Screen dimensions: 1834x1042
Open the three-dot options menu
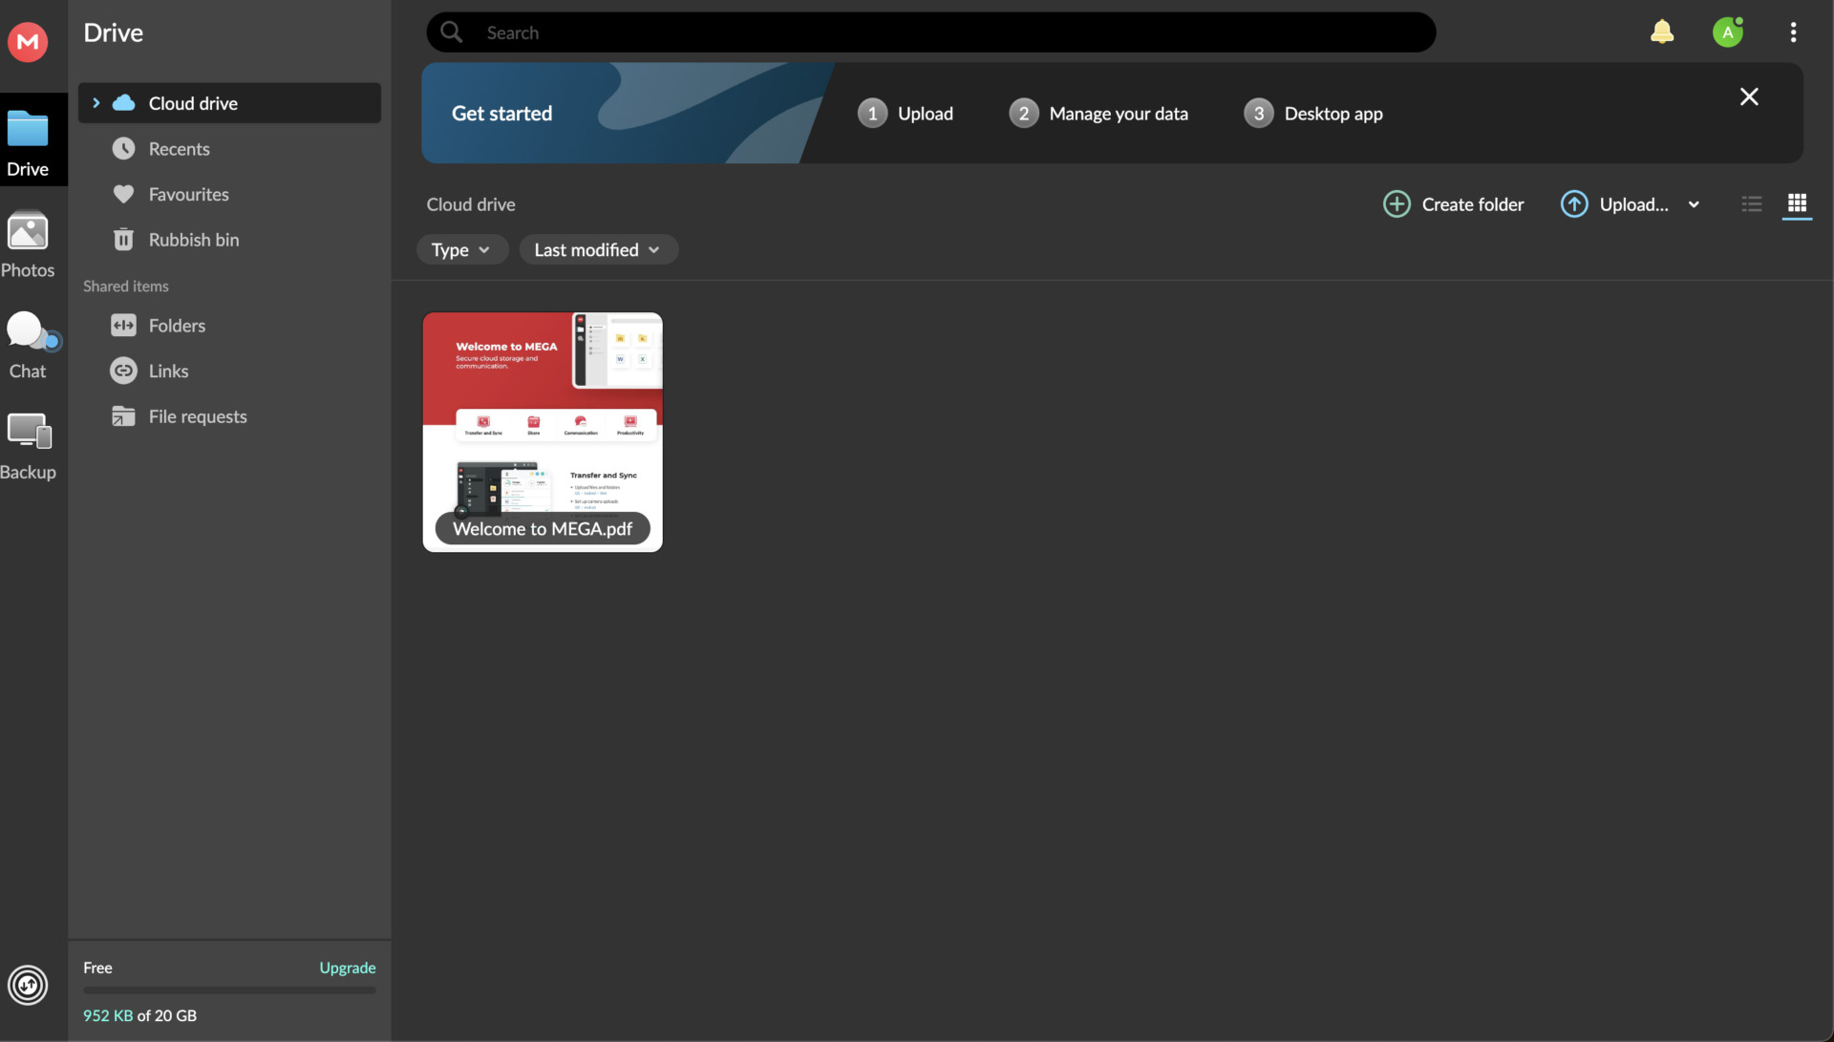click(1793, 32)
